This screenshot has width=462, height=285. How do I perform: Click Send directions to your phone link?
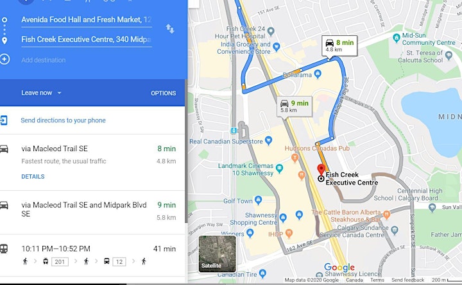coord(63,120)
